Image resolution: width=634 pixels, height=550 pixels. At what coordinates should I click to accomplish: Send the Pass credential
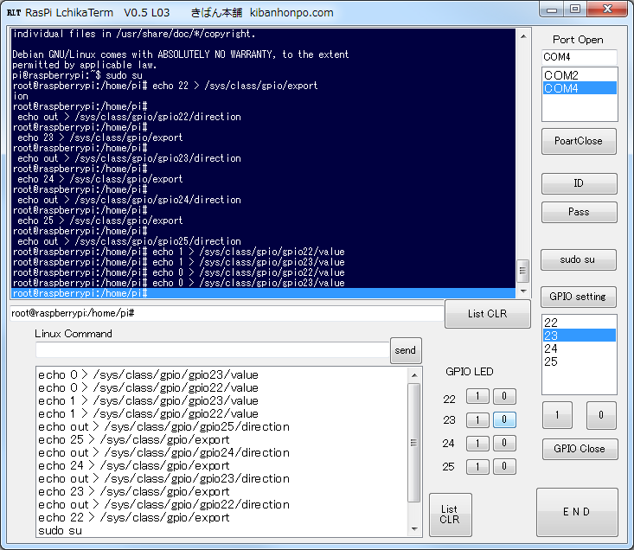(x=579, y=212)
